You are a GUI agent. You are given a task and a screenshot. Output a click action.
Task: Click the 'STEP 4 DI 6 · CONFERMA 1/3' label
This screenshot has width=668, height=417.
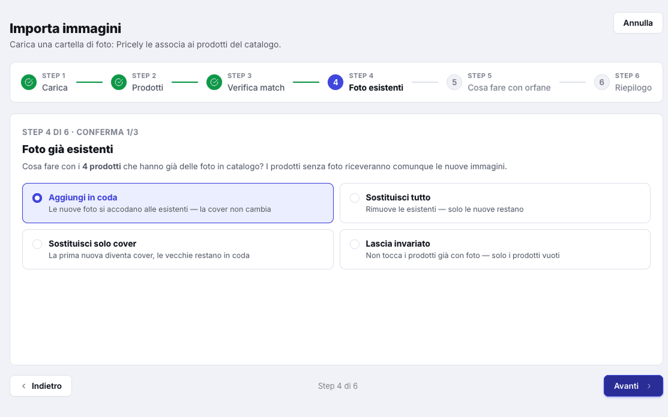tap(80, 132)
